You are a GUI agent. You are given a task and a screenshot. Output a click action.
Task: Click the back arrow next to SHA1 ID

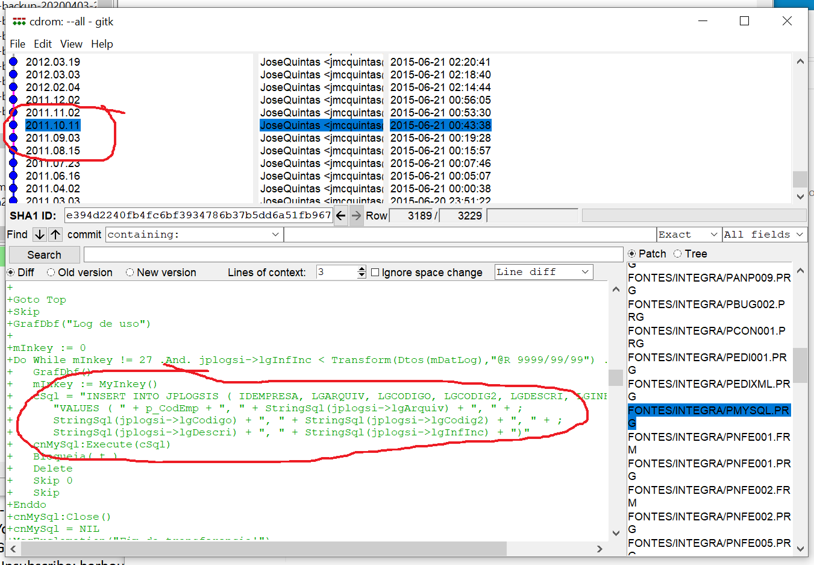click(341, 216)
